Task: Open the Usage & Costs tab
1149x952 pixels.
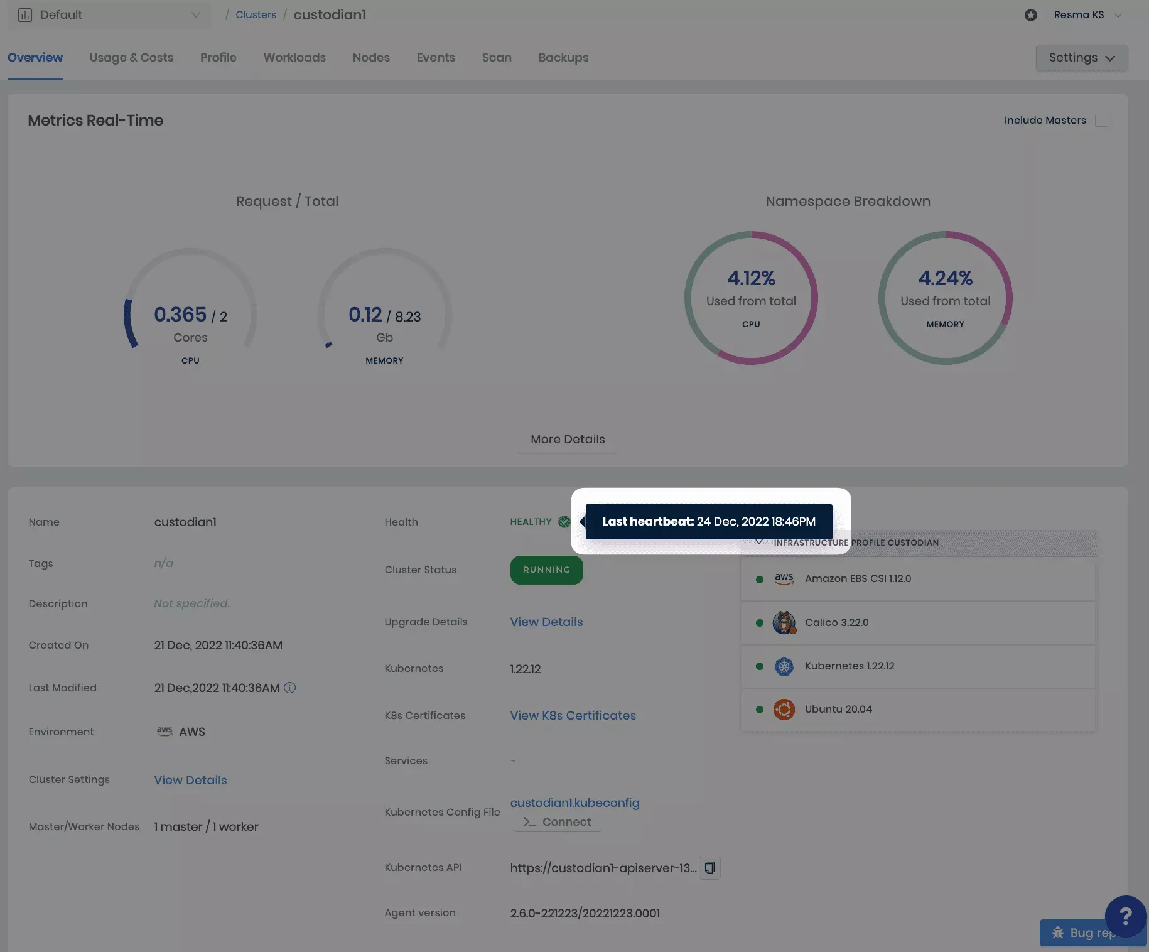Action: click(131, 58)
